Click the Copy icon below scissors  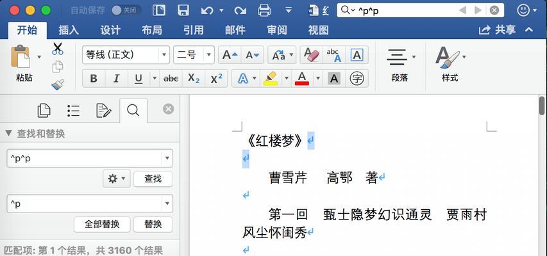[x=58, y=67]
